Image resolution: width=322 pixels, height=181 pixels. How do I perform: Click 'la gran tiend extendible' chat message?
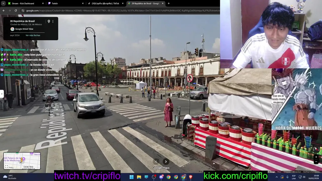pyautogui.click(x=31, y=75)
